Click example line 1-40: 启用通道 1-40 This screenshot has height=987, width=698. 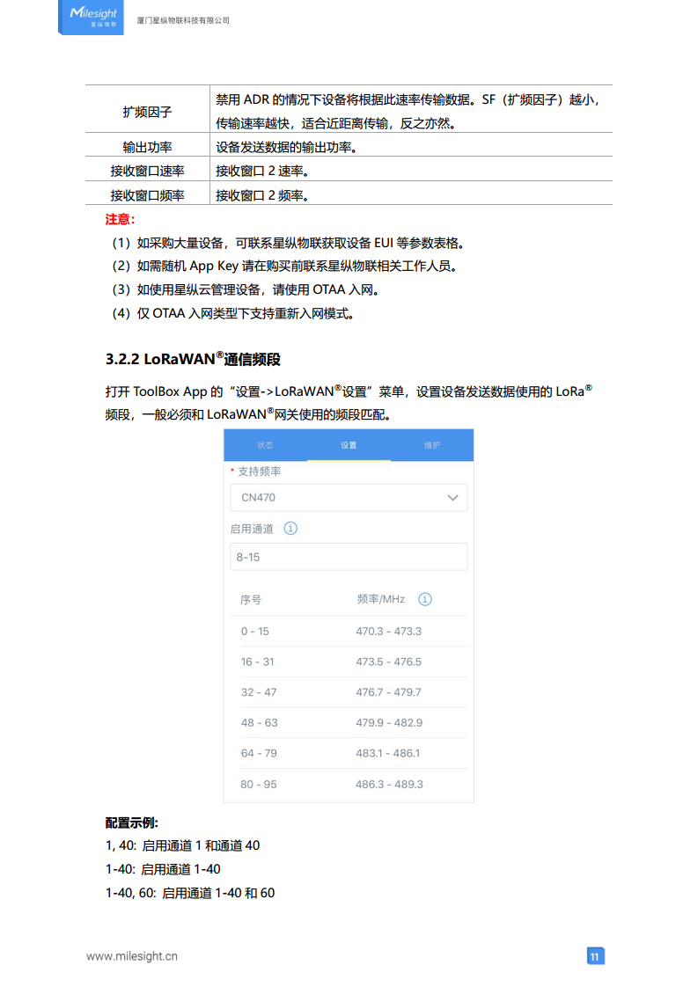click(163, 870)
